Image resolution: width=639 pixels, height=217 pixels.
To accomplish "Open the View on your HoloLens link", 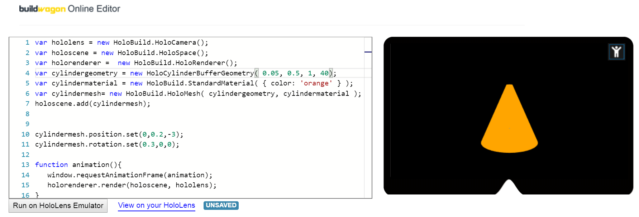I will [x=157, y=206].
